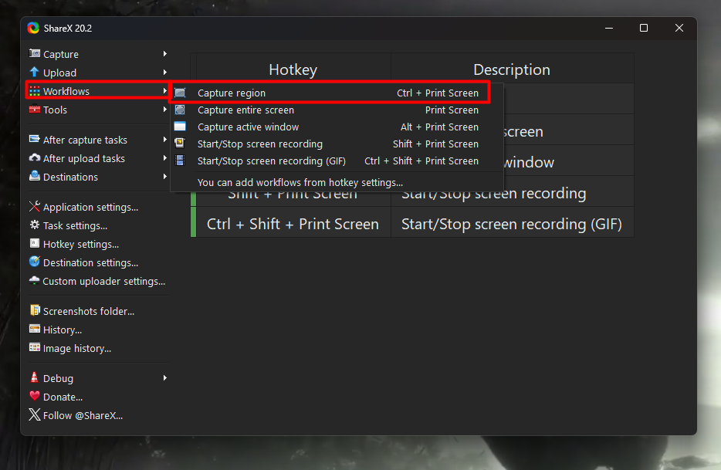Screen dimensions: 721x470
Task: Click green status bar beside Ctrl + Shift hotkey
Action: [x=194, y=222]
